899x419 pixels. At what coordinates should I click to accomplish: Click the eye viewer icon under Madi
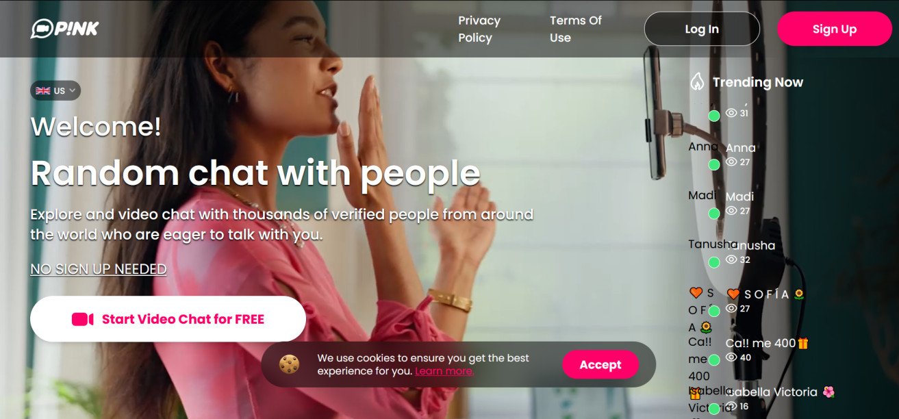731,211
